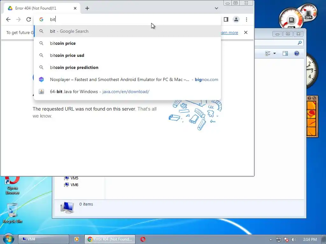This screenshot has width=326, height=244.
Task: Click the Google icon in the address bar
Action: [41, 19]
